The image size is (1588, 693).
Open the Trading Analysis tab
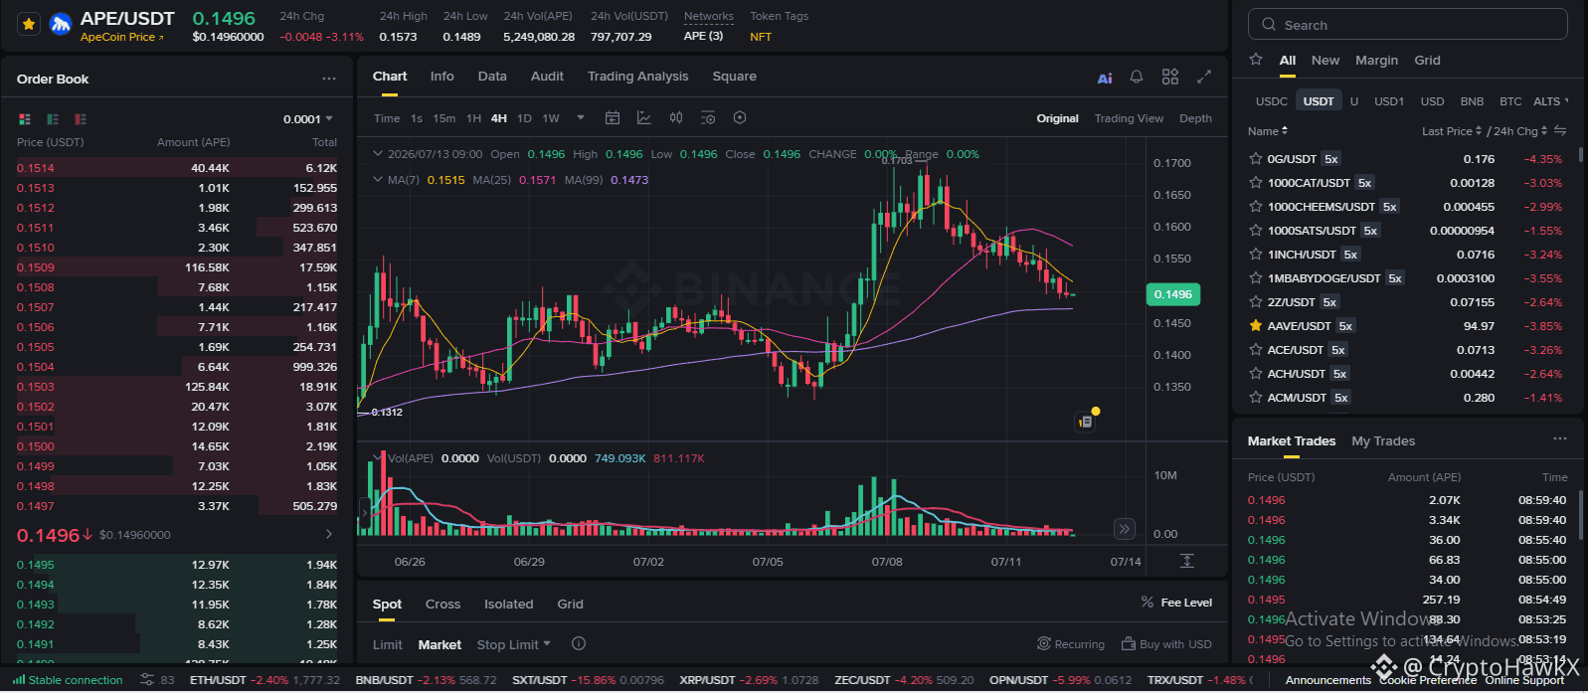pos(637,77)
